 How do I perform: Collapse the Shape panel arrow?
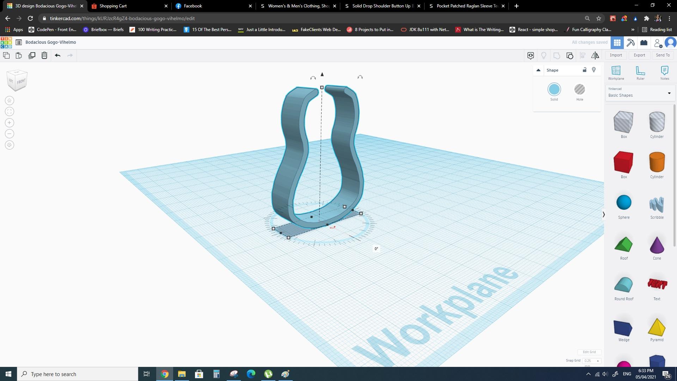(x=538, y=70)
